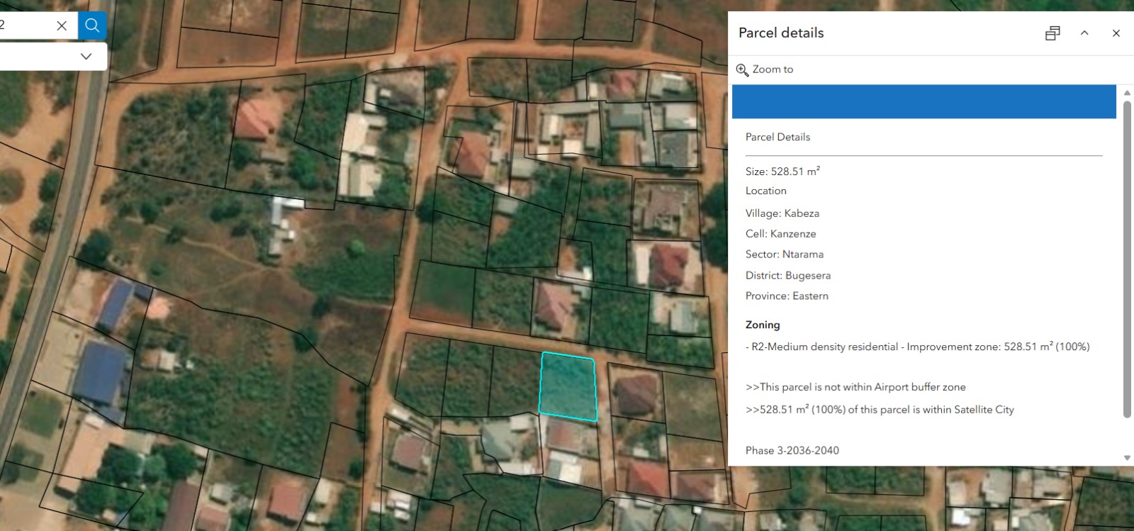Viewport: 1134px width, 531px height.
Task: Close the Parcel details panel
Action: click(x=1116, y=33)
